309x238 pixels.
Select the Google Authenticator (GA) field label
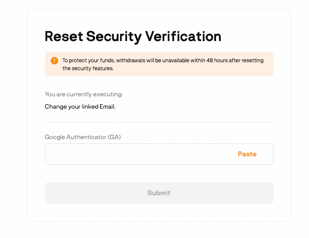[x=83, y=137]
